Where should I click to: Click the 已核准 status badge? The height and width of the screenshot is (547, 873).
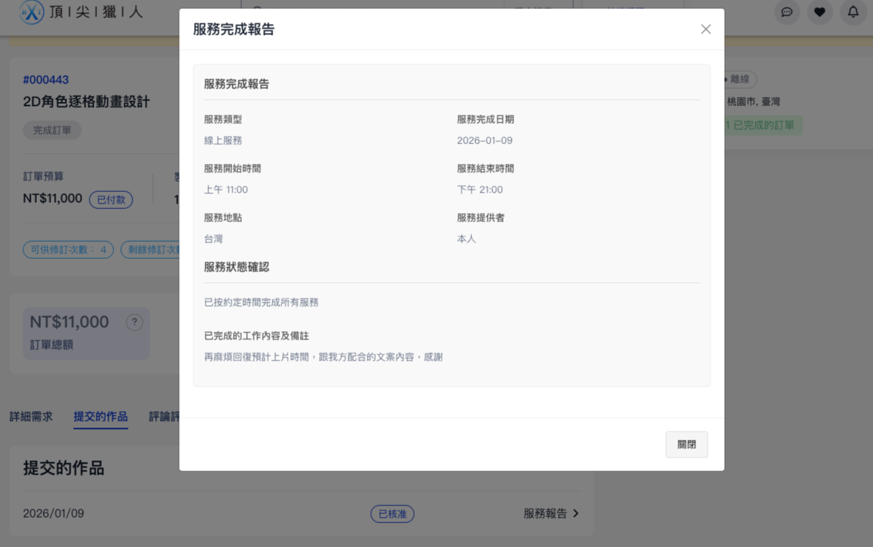(392, 514)
